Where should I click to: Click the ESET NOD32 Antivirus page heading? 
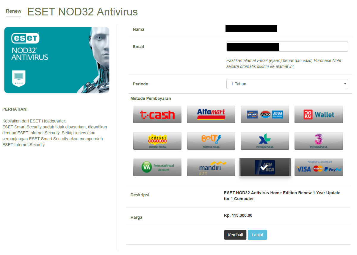coord(82,12)
